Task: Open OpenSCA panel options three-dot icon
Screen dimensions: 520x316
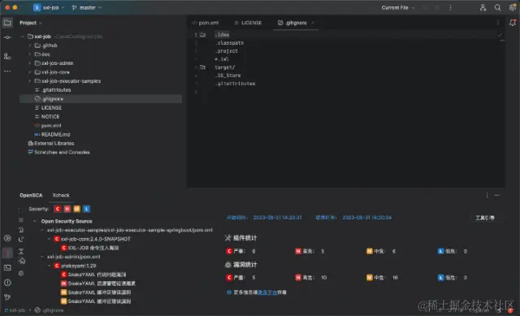Action: 487,195
